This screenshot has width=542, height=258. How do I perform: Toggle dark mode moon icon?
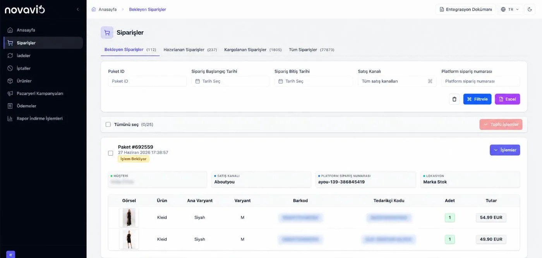click(x=530, y=9)
